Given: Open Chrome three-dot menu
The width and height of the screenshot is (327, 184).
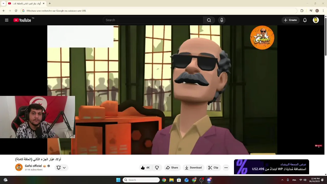Looking at the screenshot, I should (x=323, y=11).
